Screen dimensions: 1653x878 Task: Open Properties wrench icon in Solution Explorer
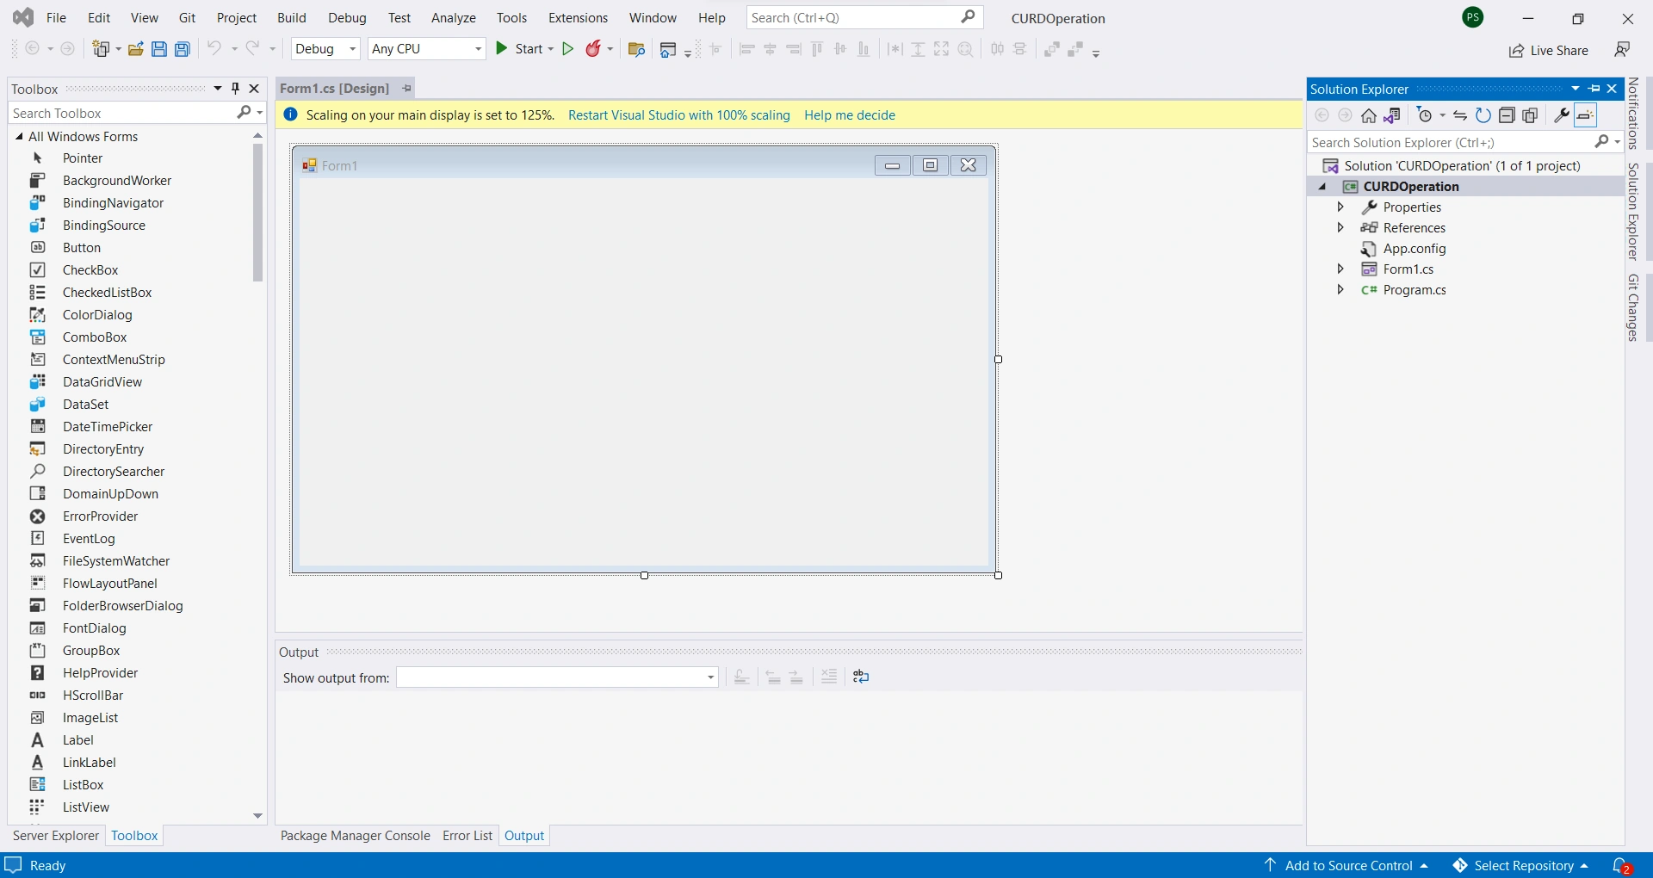1561,115
